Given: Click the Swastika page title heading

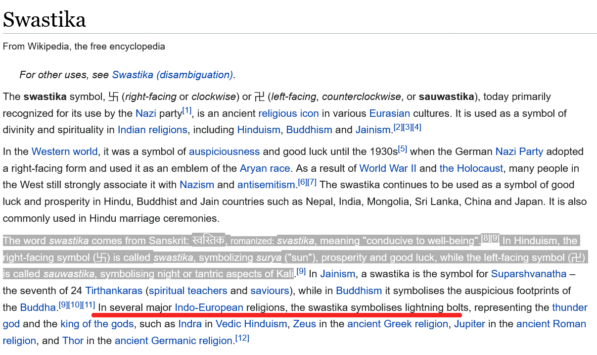Looking at the screenshot, I should click(45, 20).
